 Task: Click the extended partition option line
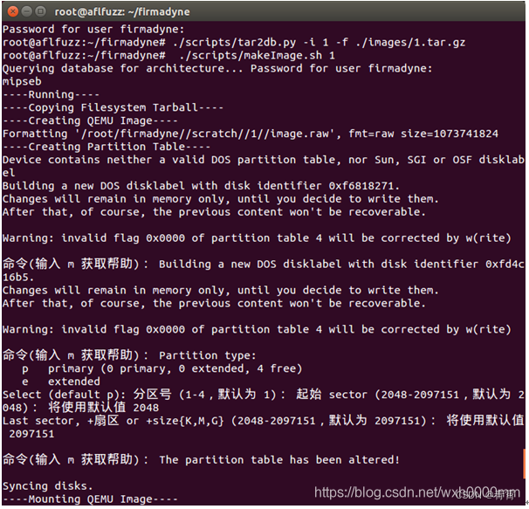coord(61,382)
